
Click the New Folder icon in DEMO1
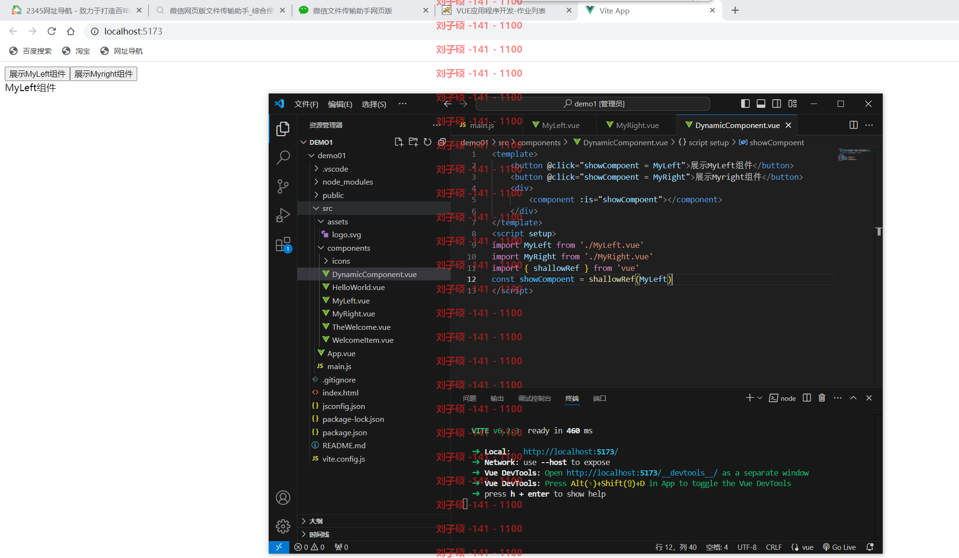coord(413,142)
